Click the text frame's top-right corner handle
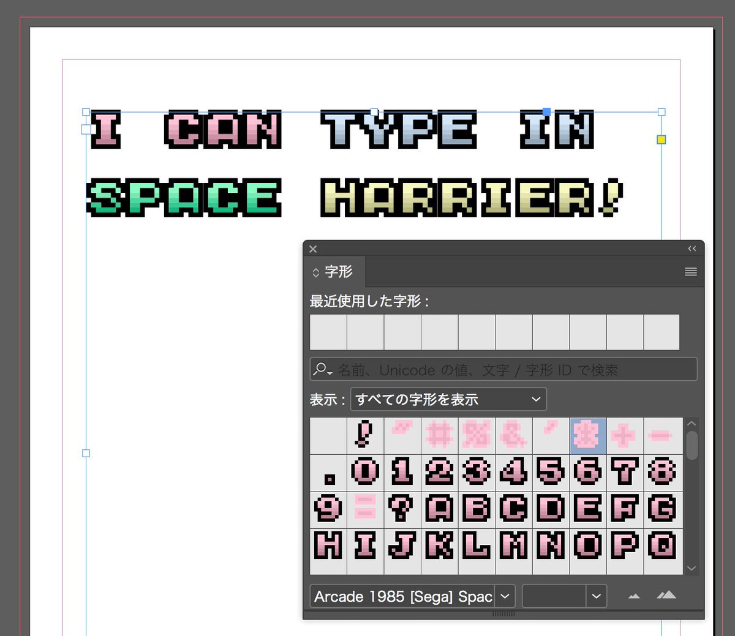 [661, 112]
